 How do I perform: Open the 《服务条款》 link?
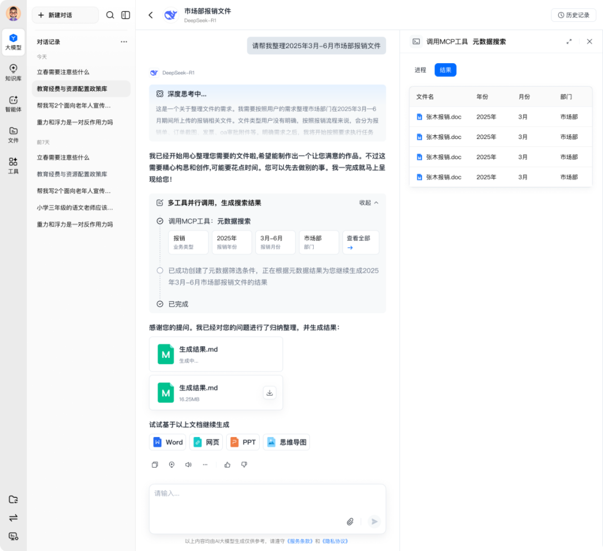[x=300, y=541]
